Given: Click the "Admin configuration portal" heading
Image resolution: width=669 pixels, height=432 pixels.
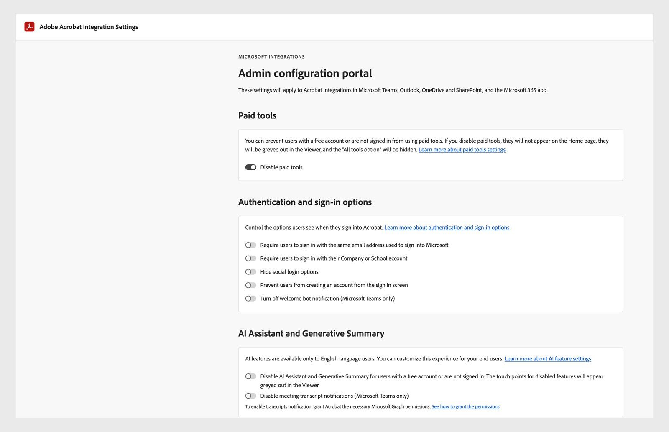Looking at the screenshot, I should [305, 73].
